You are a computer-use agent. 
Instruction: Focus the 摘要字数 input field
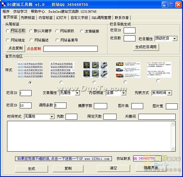click(100, 106)
